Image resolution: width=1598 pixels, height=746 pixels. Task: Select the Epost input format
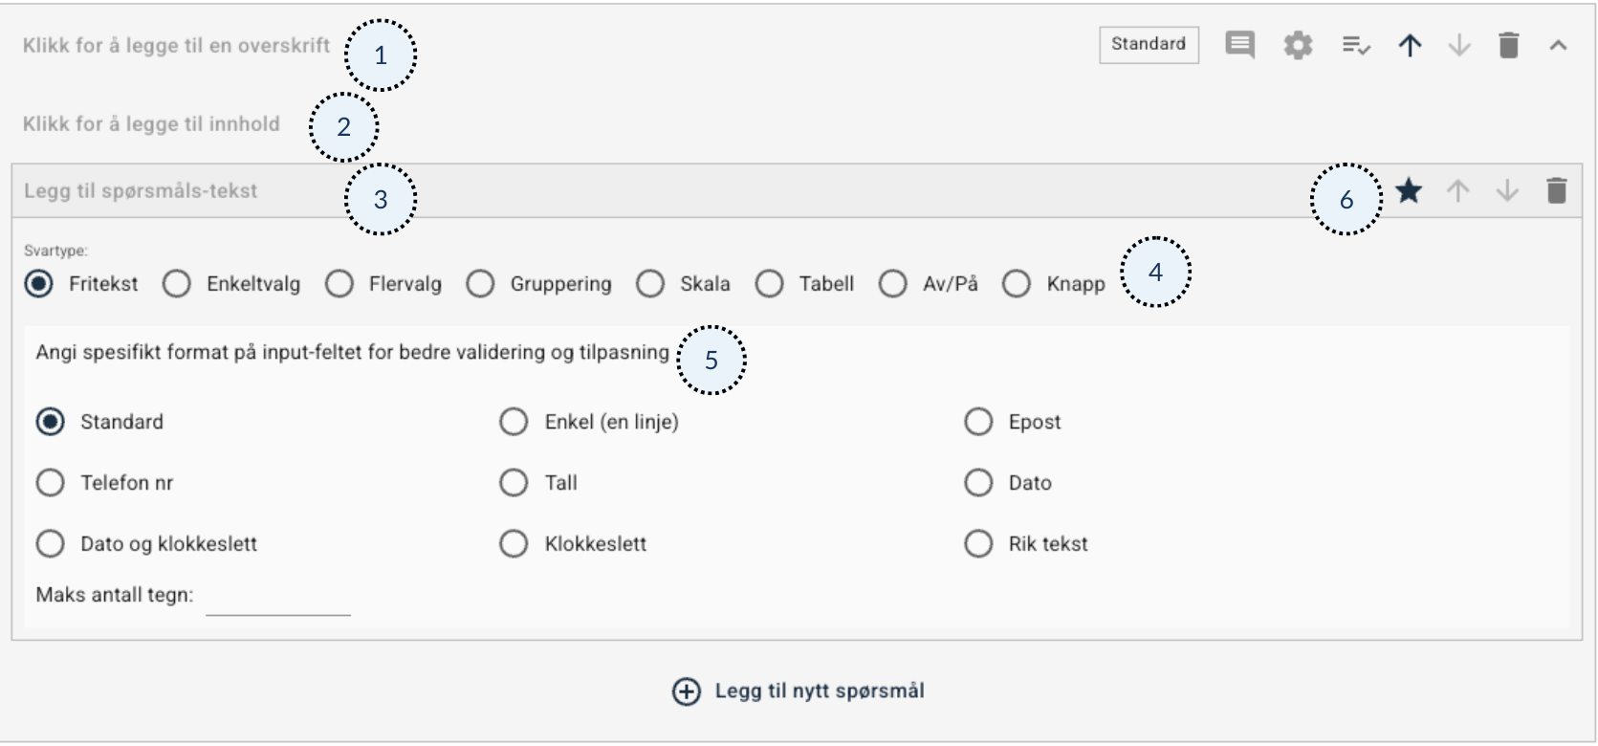tap(978, 422)
